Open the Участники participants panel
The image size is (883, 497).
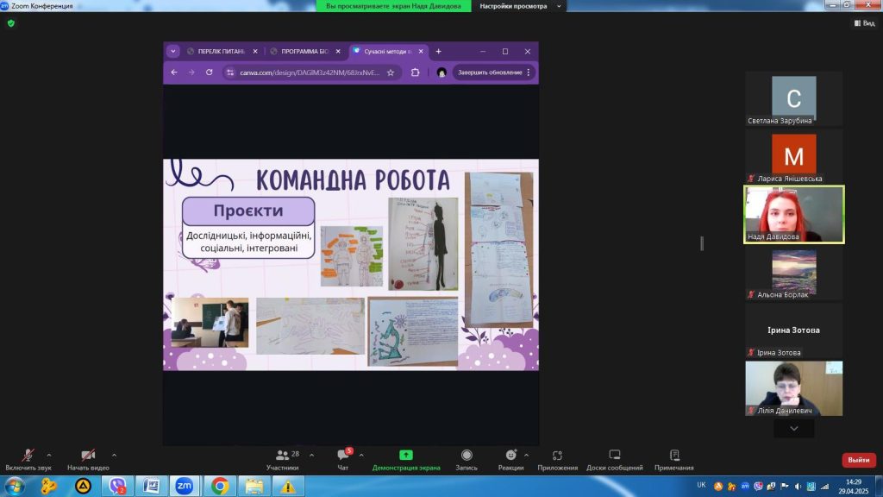pos(283,459)
